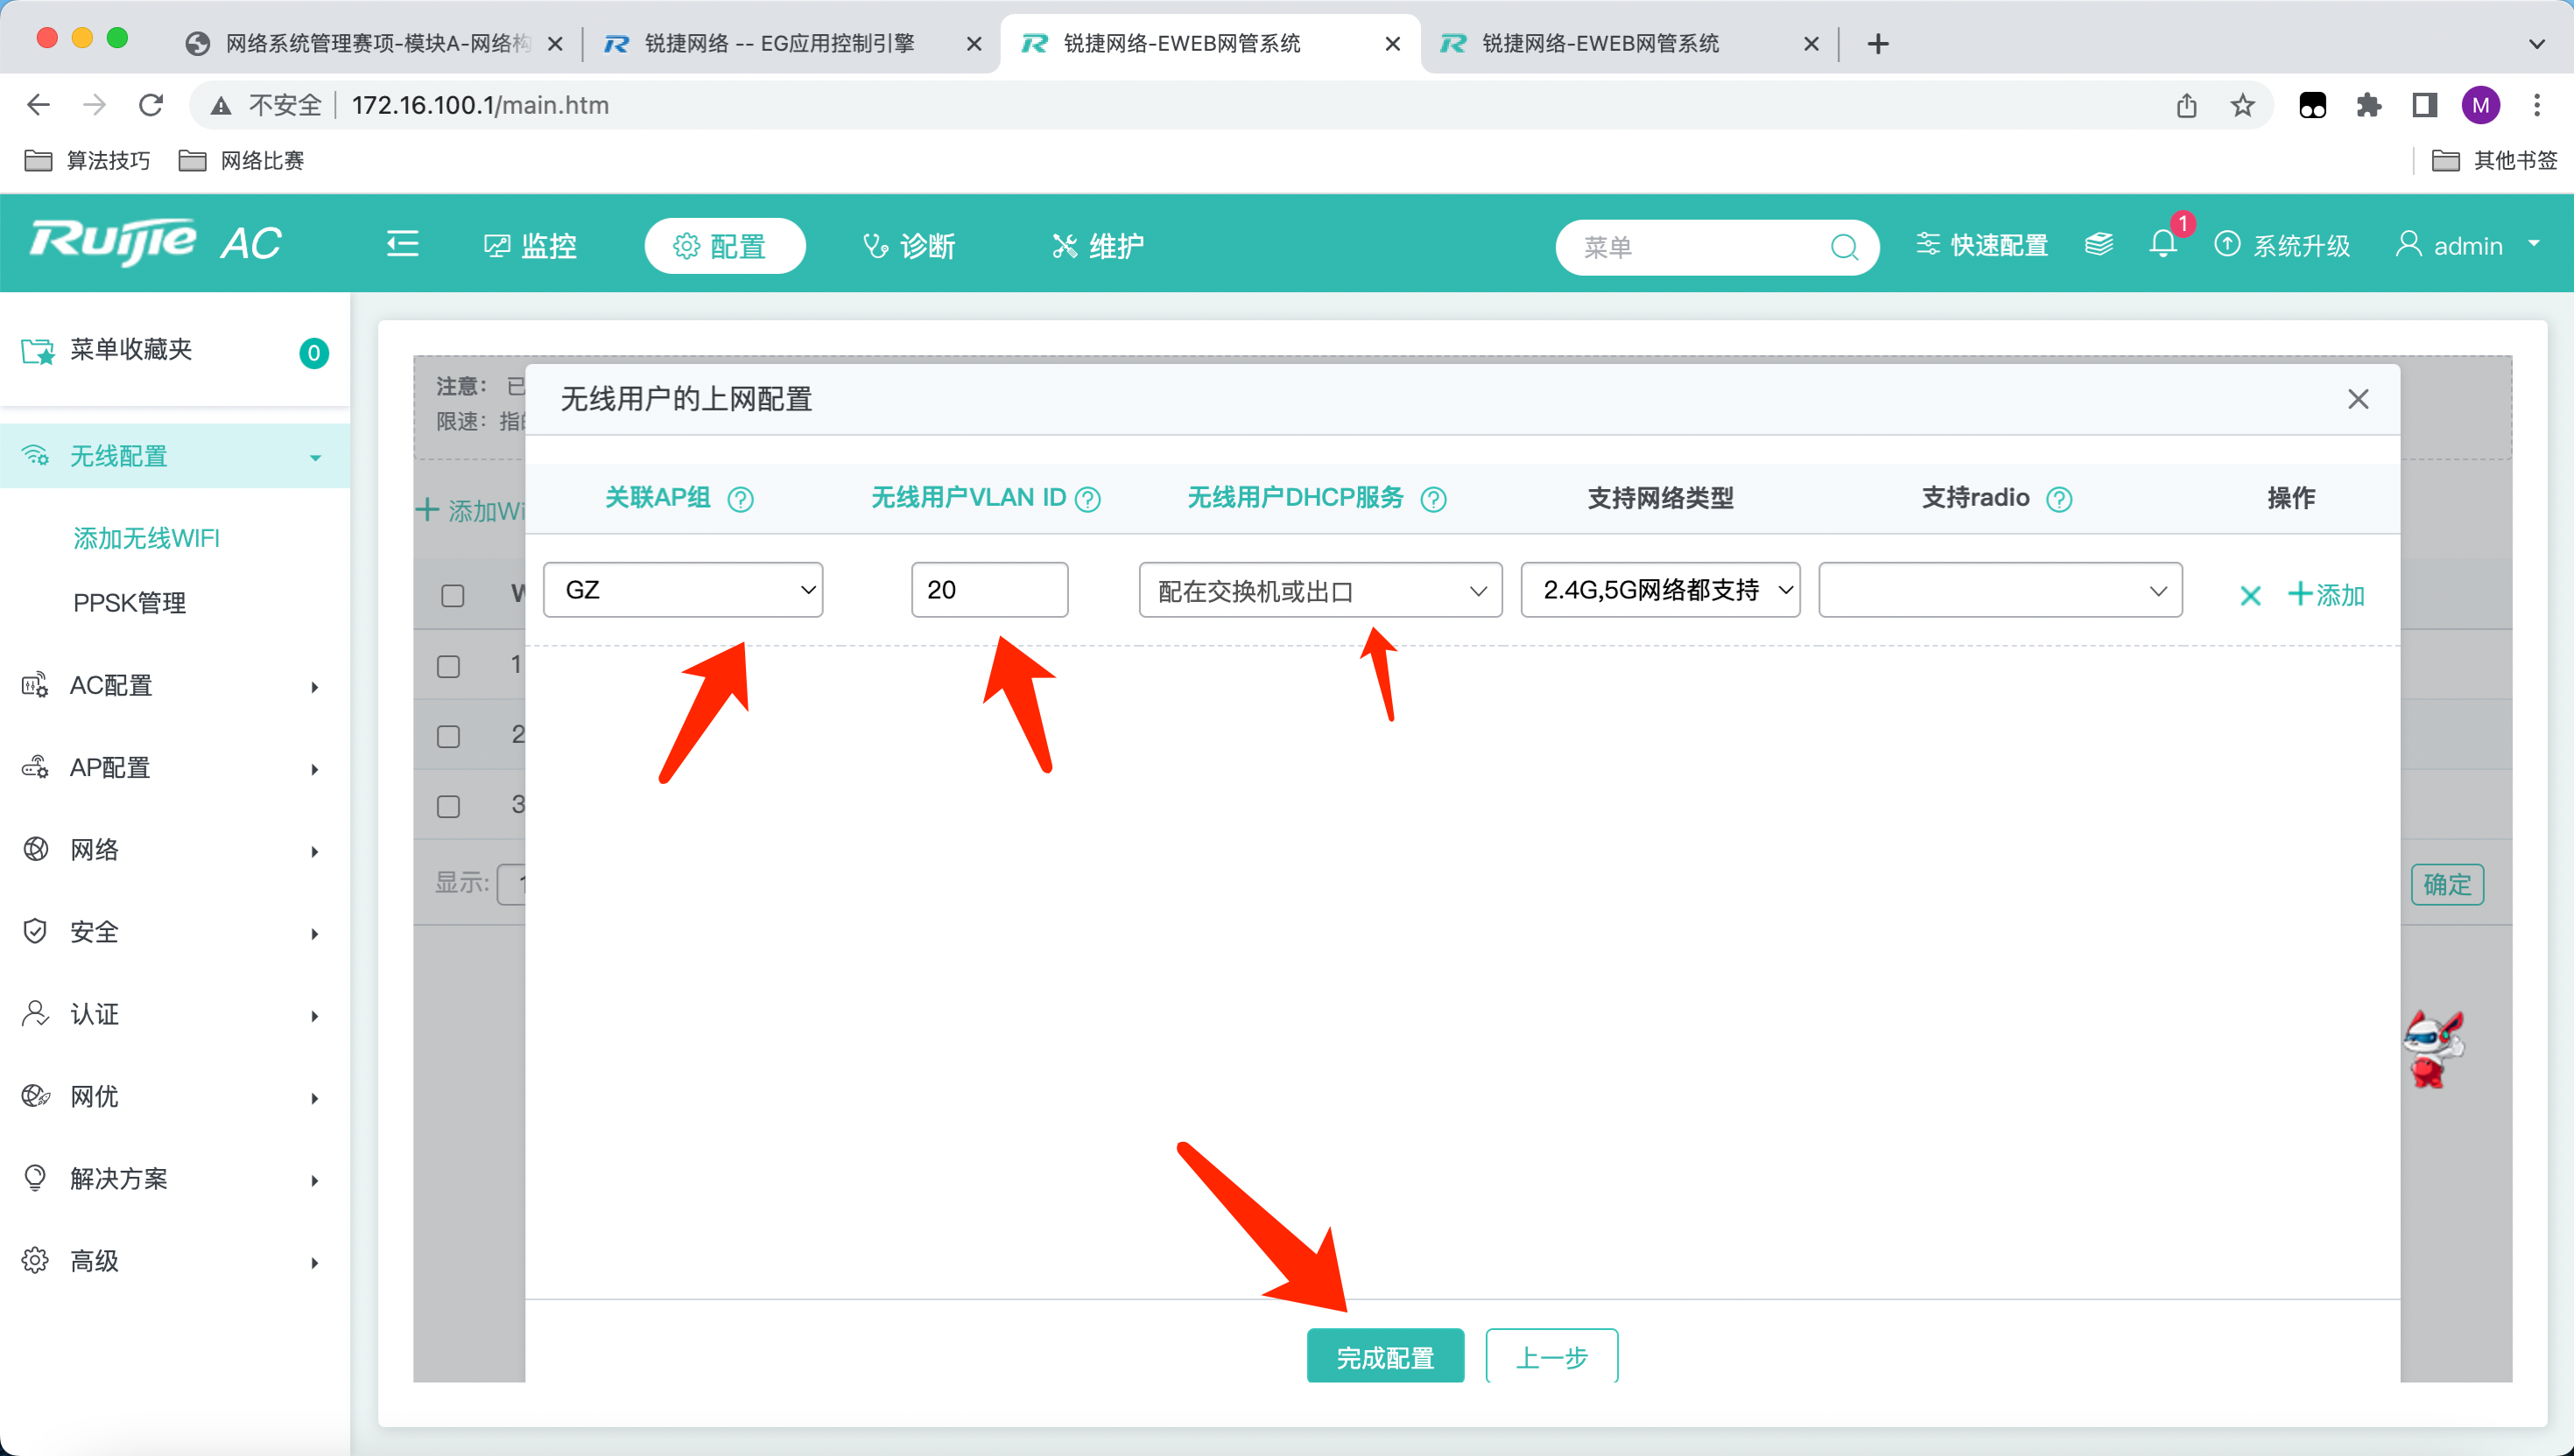
Task: Switch to the 监控 tab
Action: (531, 246)
